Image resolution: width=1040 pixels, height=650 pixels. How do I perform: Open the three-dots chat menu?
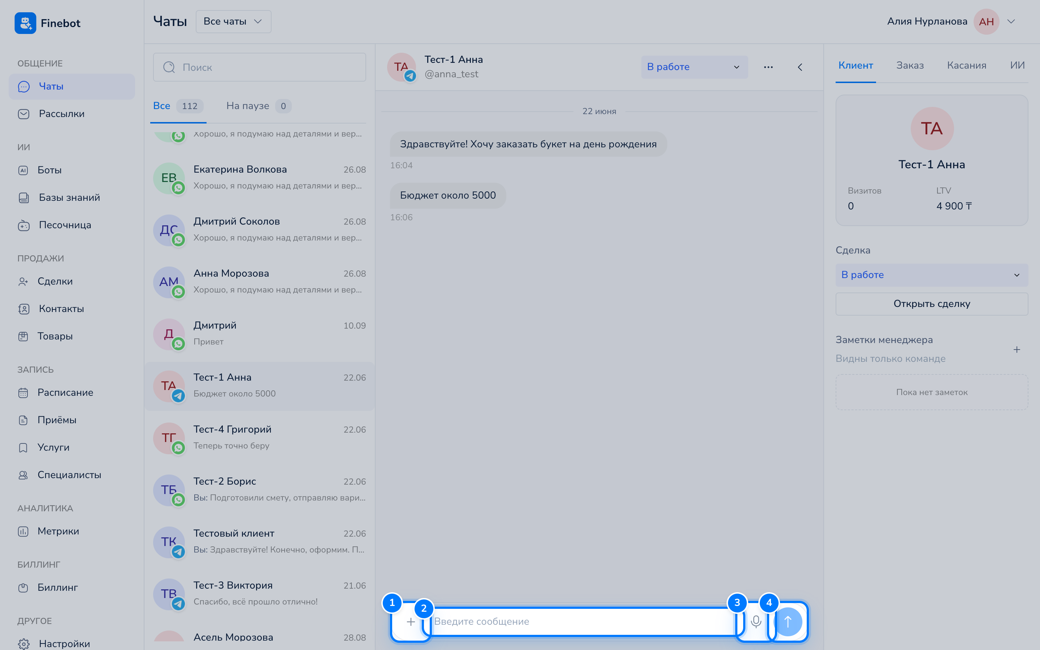(768, 67)
